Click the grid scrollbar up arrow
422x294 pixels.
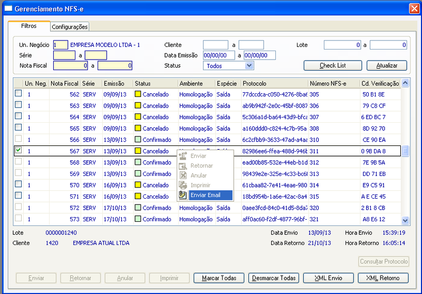coord(405,83)
